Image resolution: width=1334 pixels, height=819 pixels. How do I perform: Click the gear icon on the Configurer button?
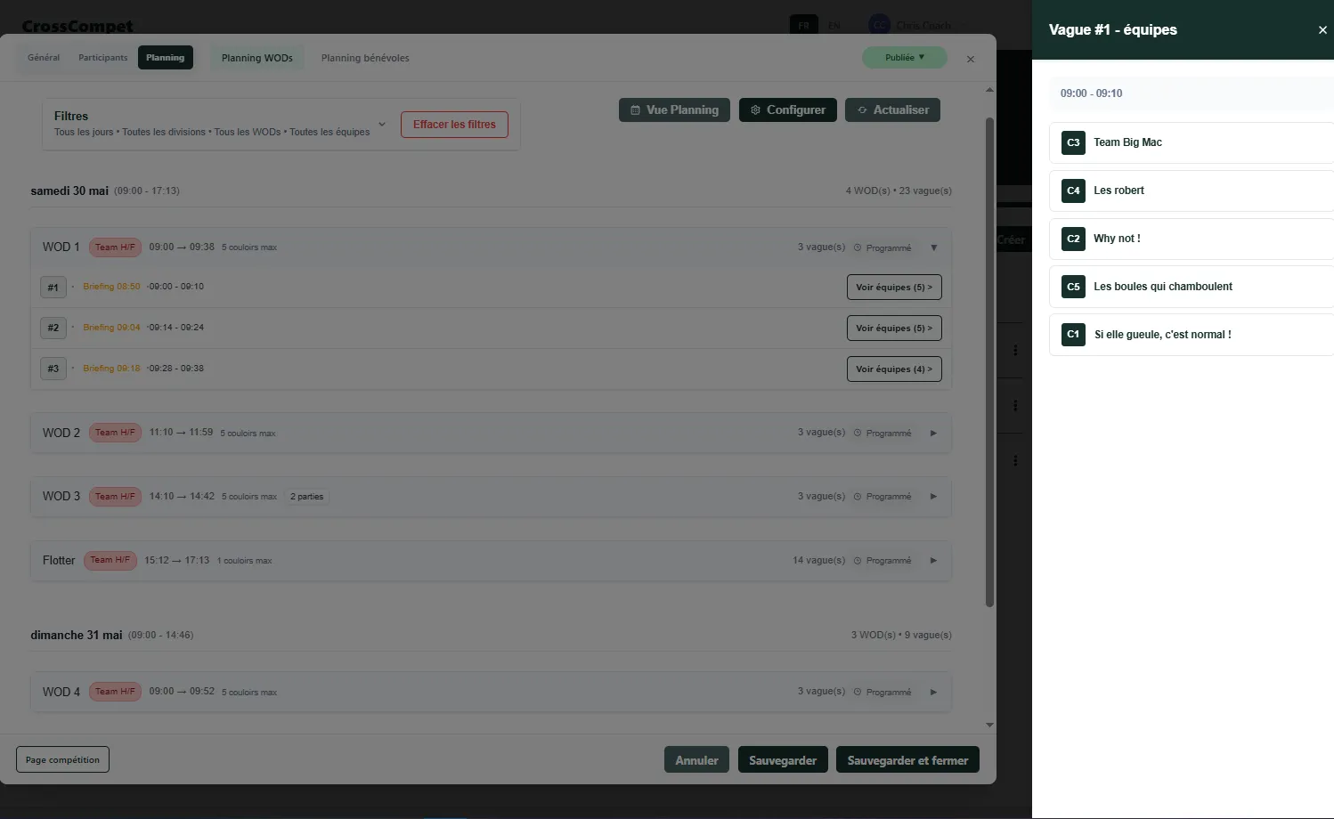coord(754,109)
